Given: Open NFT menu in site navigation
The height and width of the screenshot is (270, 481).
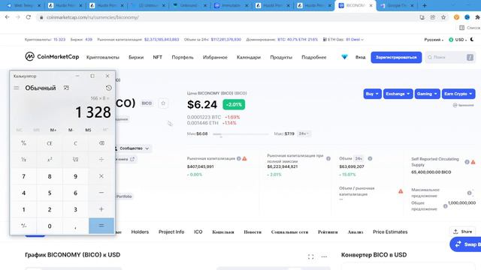Looking at the screenshot, I should pos(157,57).
